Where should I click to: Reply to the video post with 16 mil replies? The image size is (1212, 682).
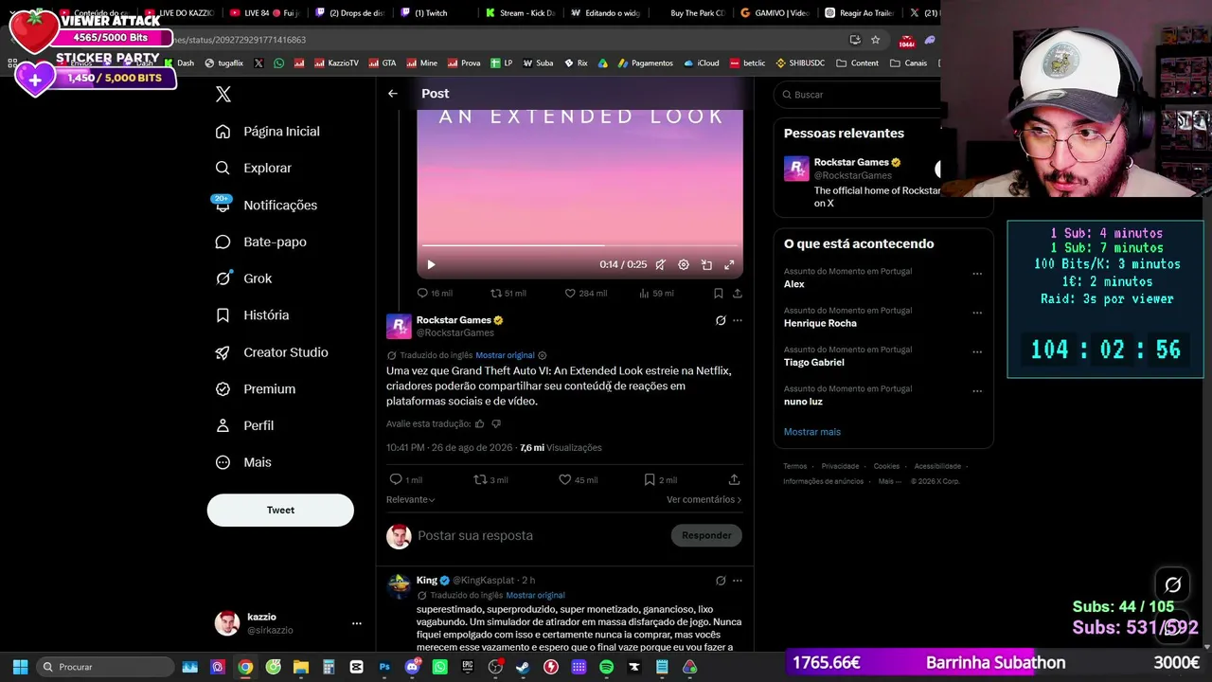click(435, 294)
